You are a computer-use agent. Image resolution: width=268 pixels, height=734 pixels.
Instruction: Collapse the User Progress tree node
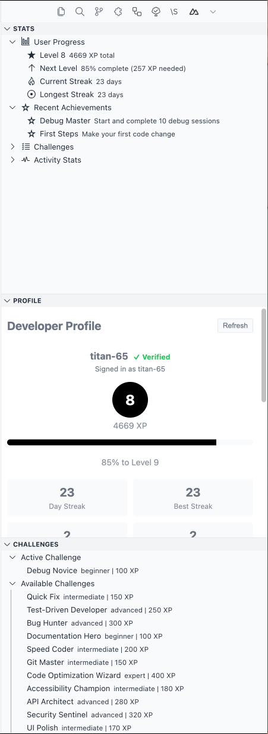[13, 42]
